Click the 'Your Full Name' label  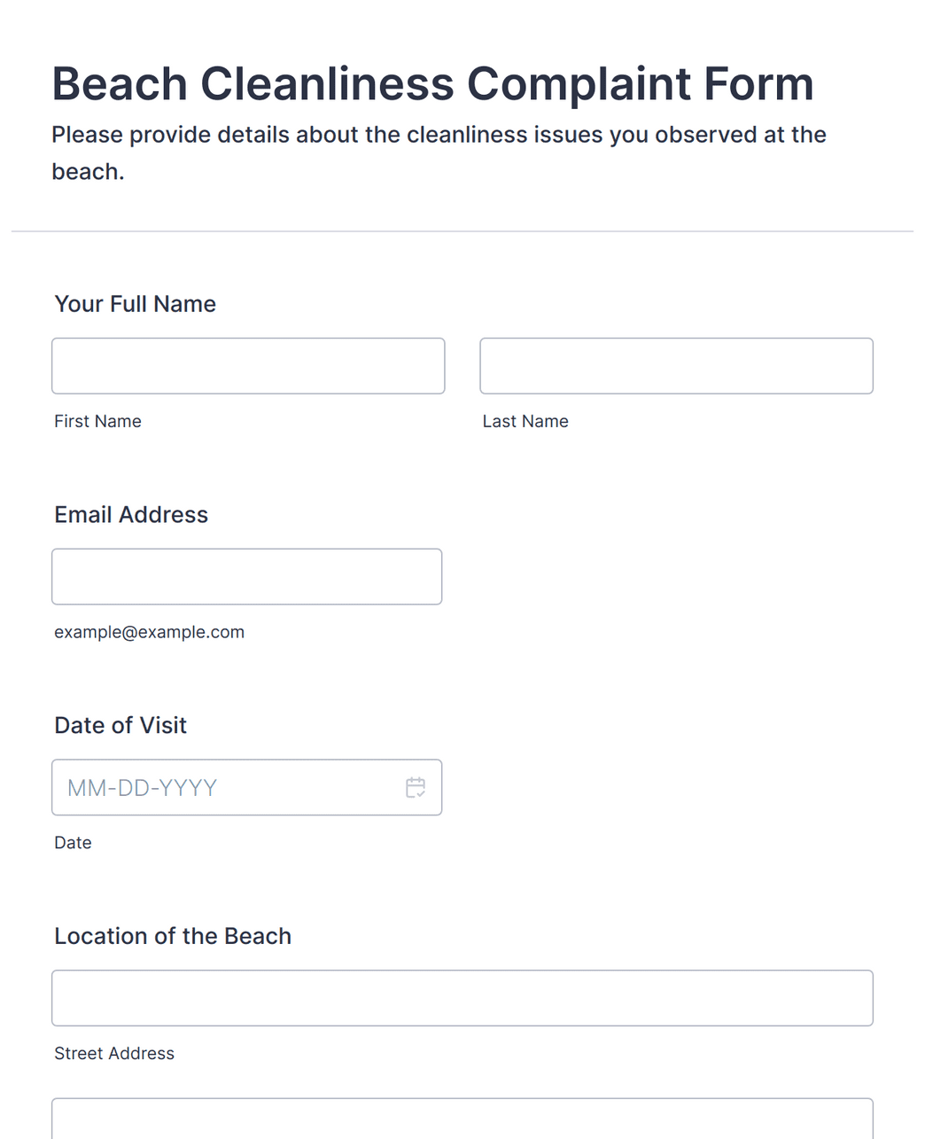136,304
